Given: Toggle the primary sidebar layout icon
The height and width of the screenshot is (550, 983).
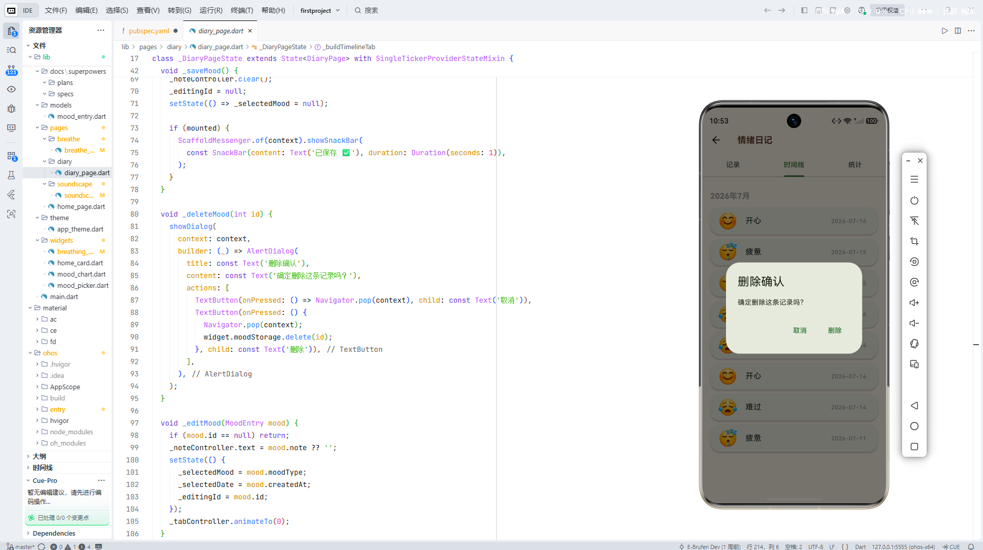Looking at the screenshot, I should [804, 10].
